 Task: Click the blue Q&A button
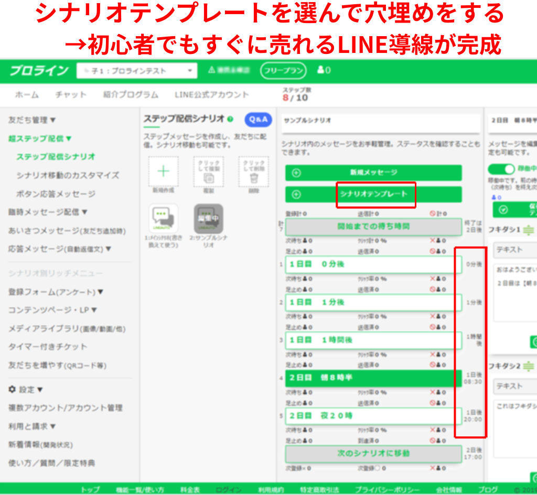[x=258, y=119]
